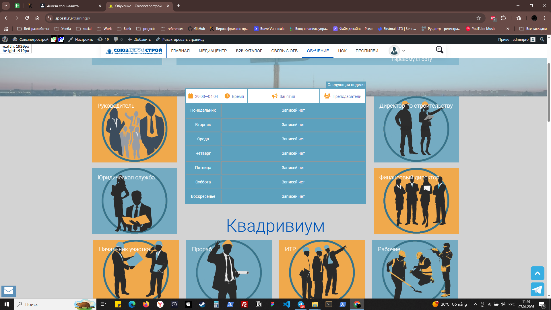
Task: Open the Рабочие category card
Action: click(x=415, y=269)
